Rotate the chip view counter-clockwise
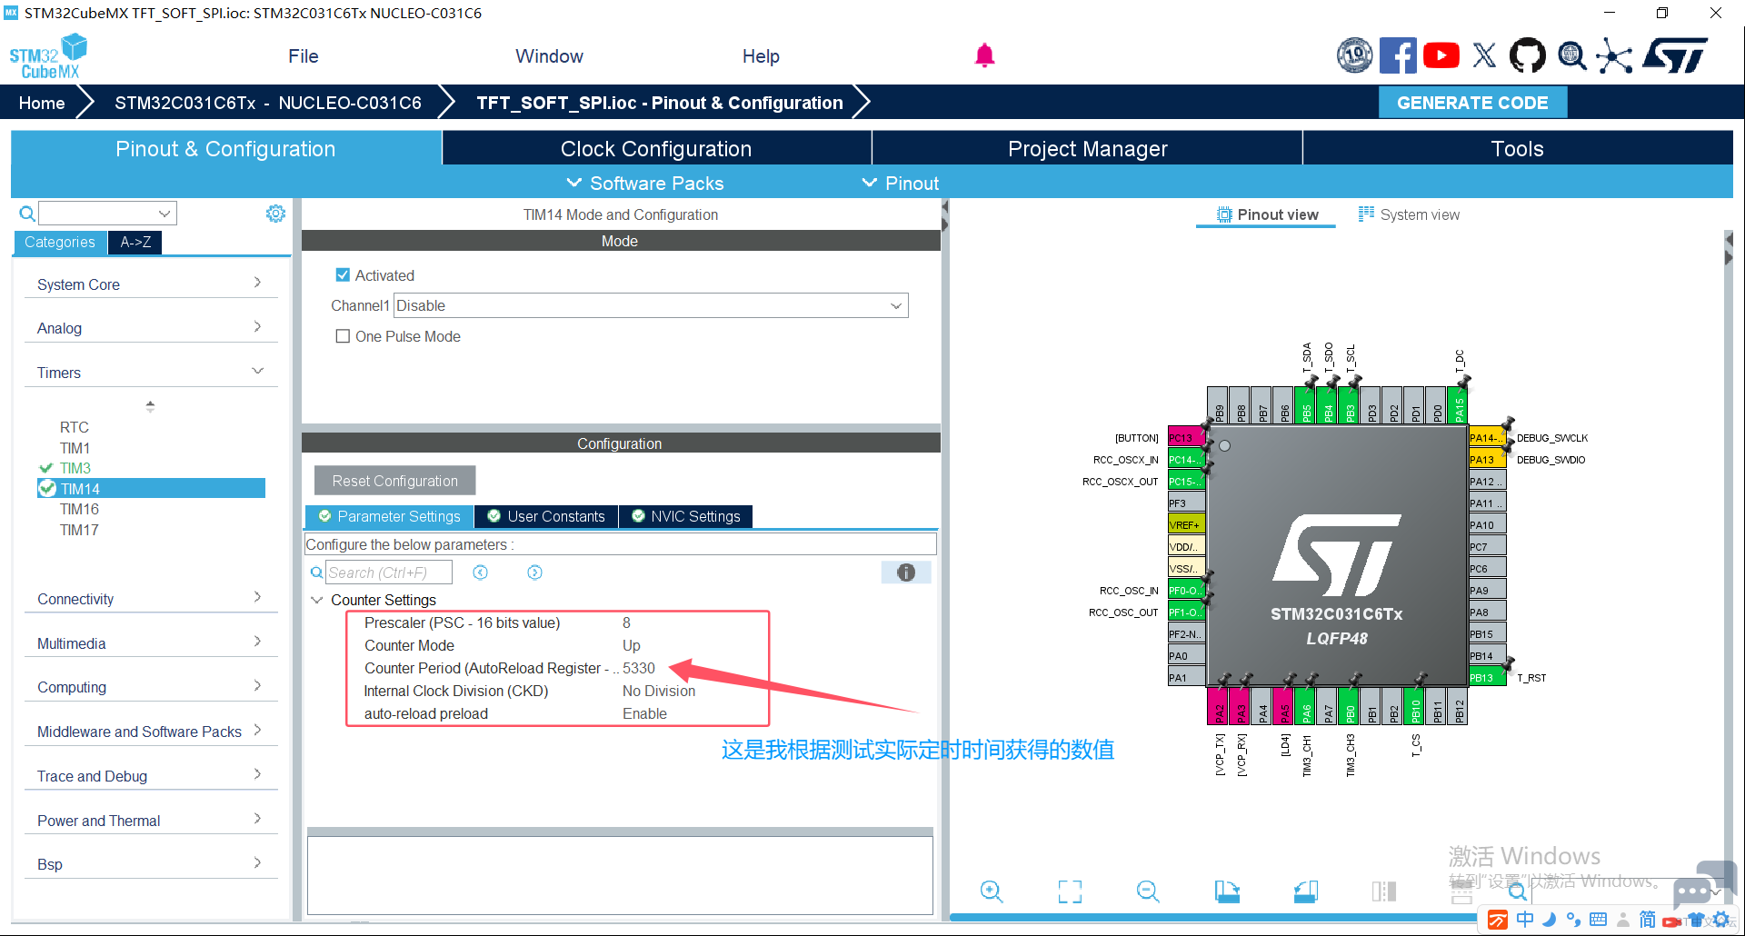 (x=1306, y=891)
